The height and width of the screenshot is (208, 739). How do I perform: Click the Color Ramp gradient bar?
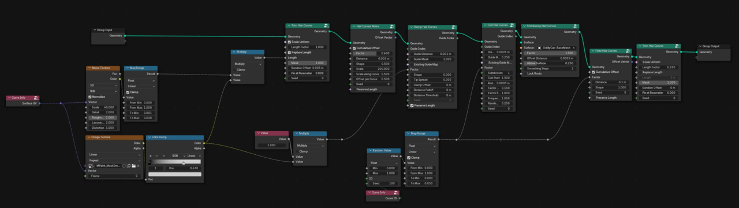point(175,162)
